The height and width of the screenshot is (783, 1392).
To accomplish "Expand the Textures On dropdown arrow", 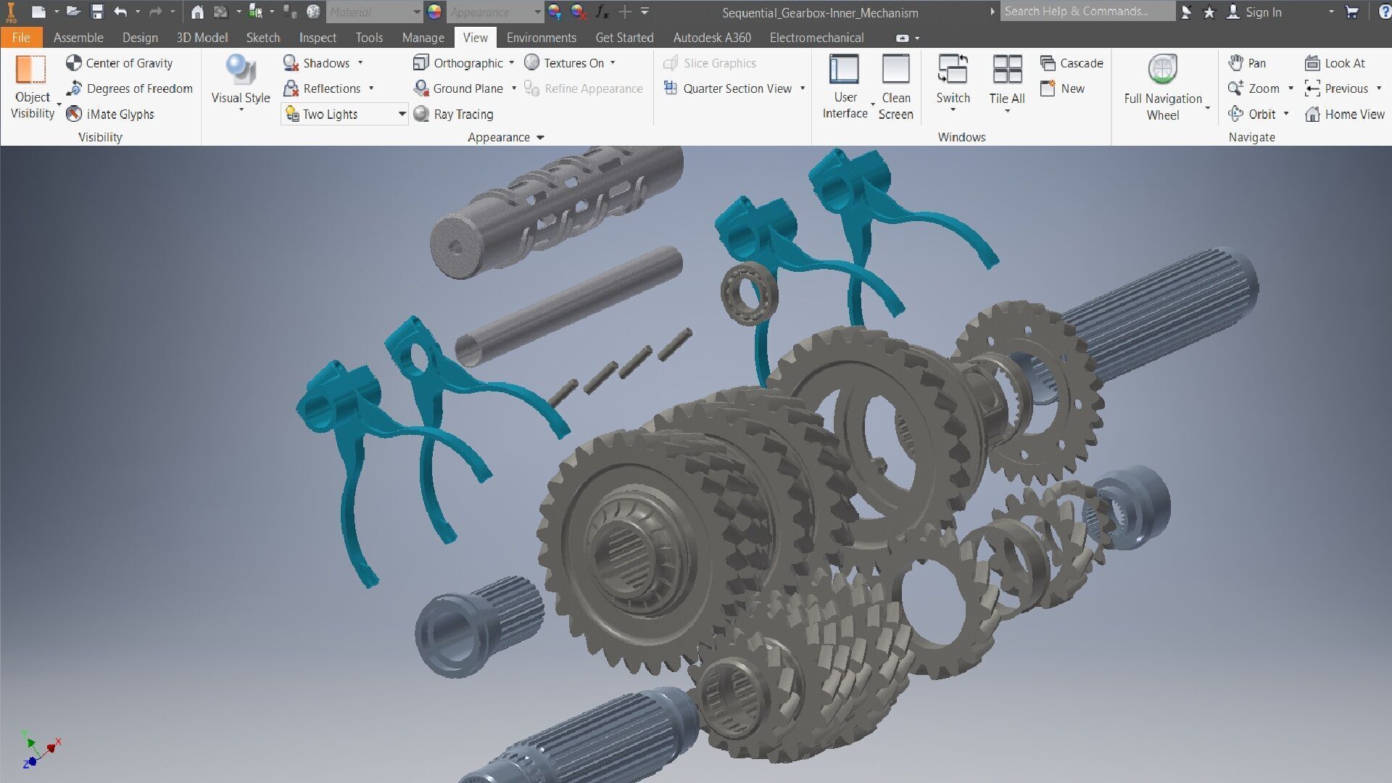I will click(613, 63).
